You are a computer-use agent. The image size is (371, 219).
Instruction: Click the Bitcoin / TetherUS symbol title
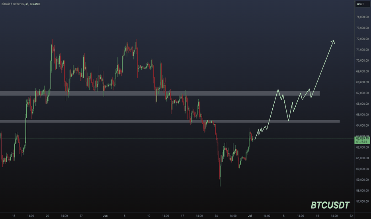[13, 4]
